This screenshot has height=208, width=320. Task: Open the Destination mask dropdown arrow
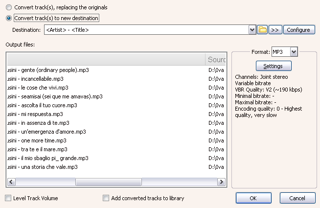252,30
